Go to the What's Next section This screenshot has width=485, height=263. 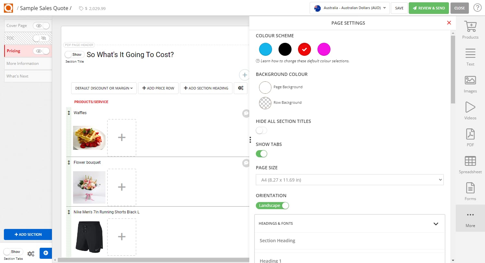pyautogui.click(x=18, y=76)
